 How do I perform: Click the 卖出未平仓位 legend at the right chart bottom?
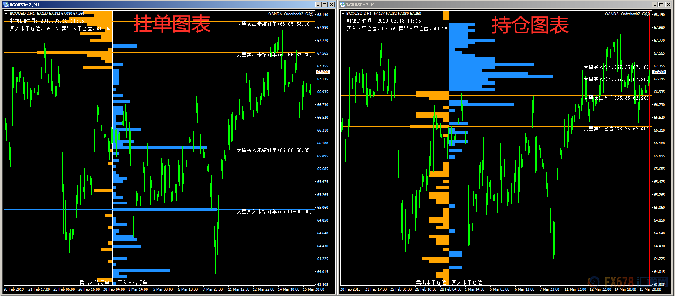[x=431, y=282]
